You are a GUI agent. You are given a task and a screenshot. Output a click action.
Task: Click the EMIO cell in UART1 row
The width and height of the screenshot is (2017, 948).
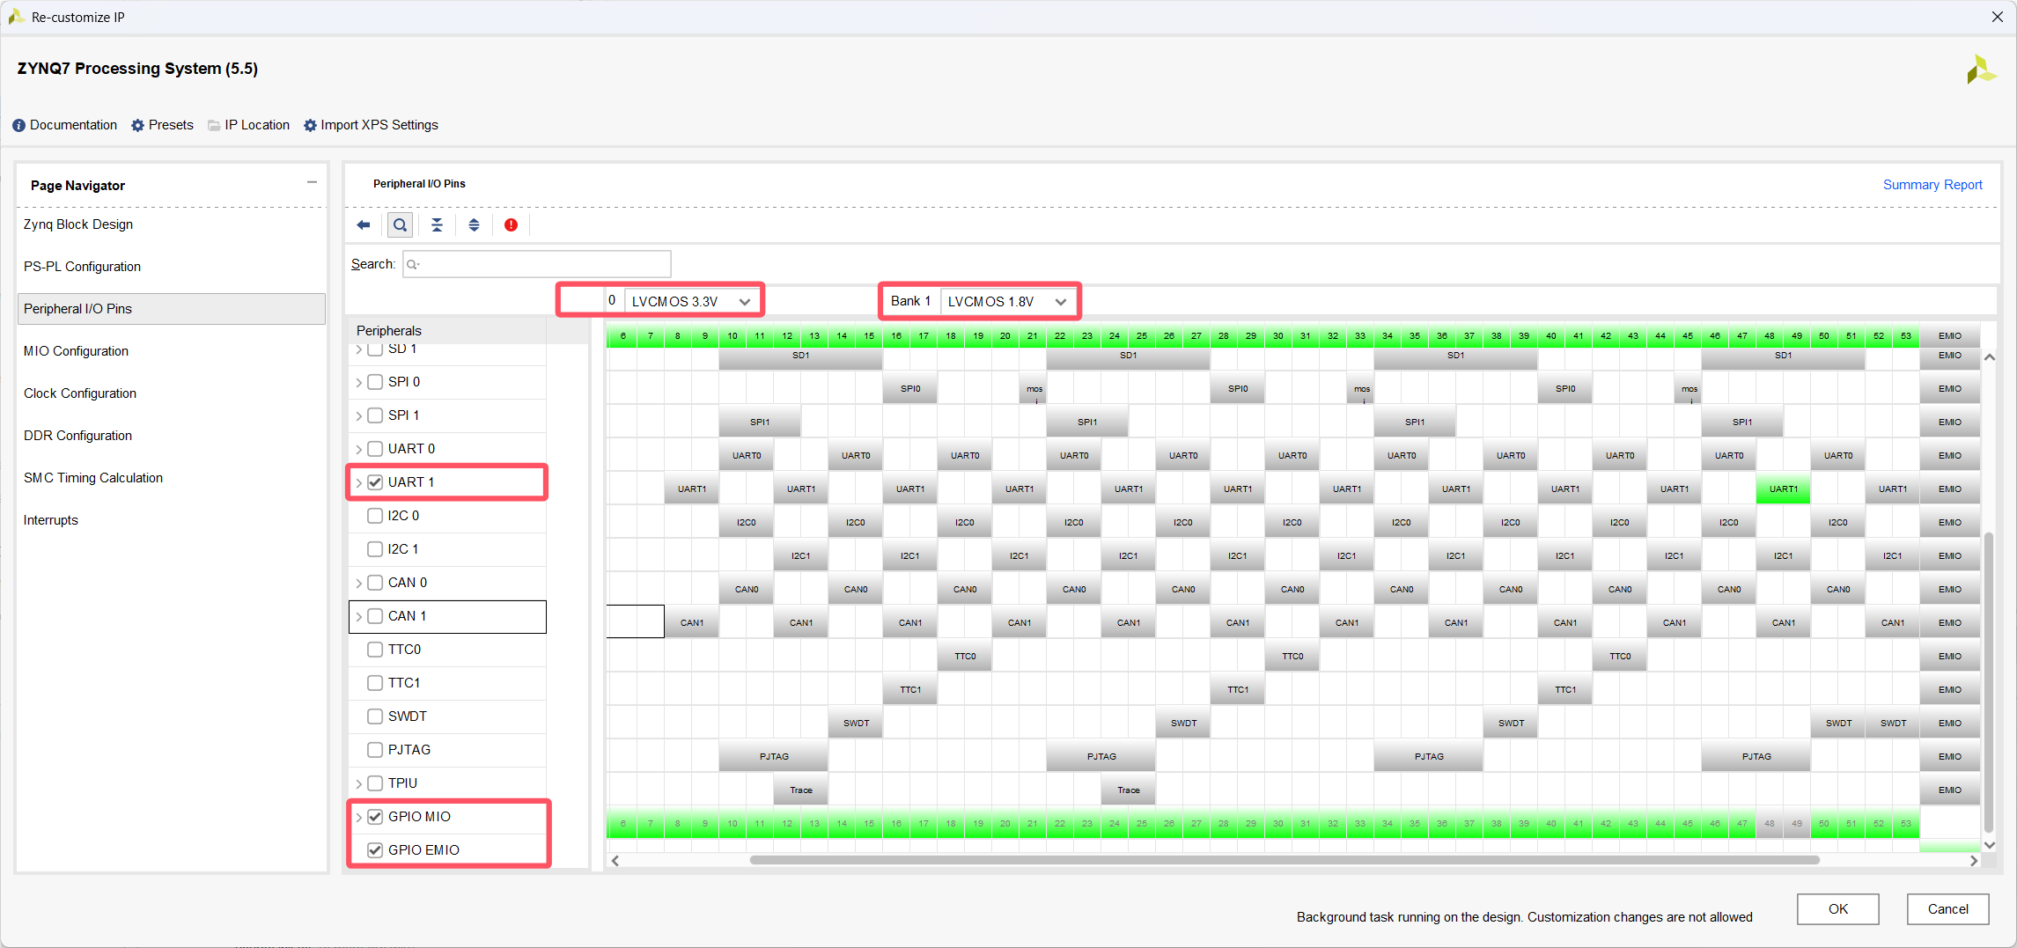1949,489
